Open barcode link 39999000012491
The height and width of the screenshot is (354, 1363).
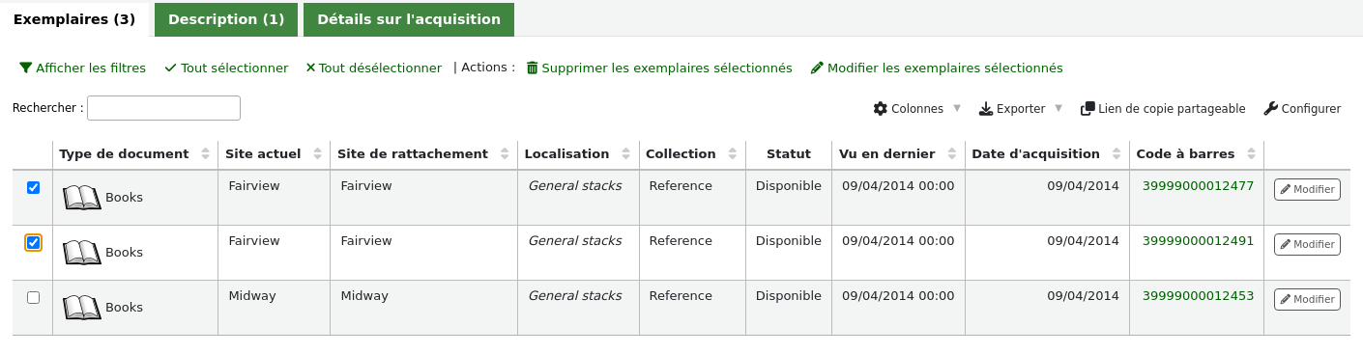click(x=1198, y=241)
